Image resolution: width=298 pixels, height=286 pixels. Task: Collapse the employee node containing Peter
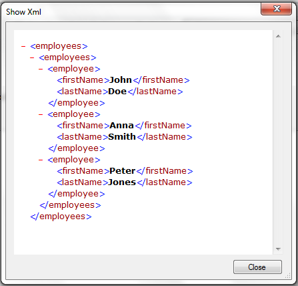(41, 160)
